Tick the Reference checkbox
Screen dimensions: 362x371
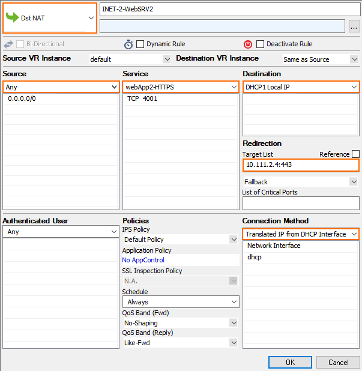point(355,154)
